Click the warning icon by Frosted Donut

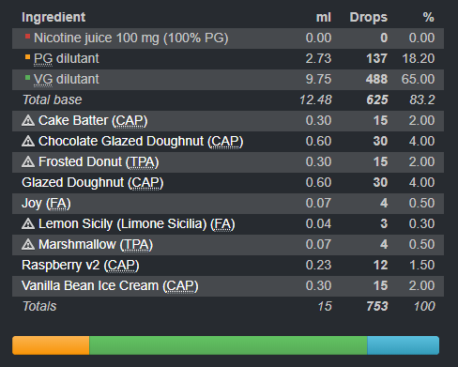click(x=28, y=161)
